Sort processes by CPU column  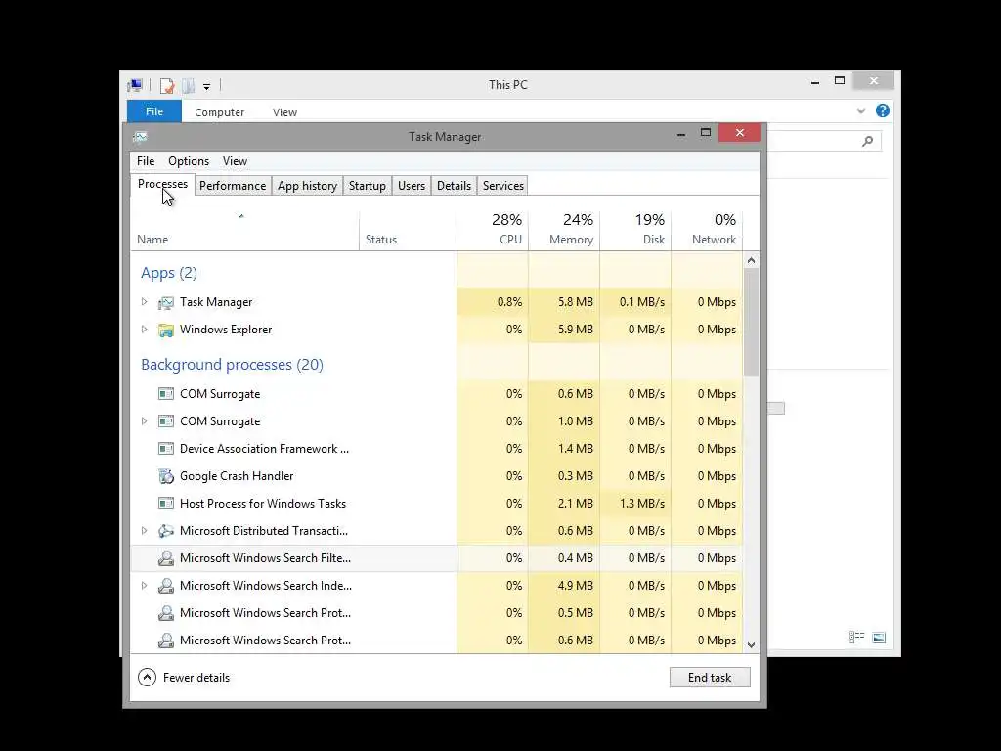tap(493, 231)
